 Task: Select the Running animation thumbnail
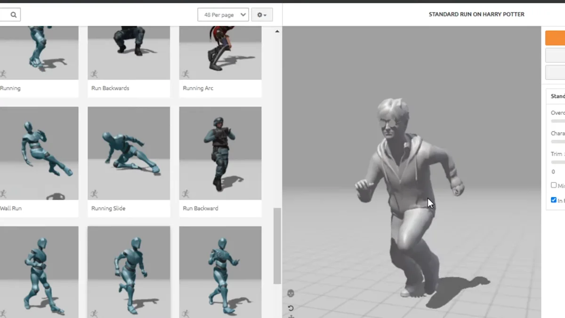pyautogui.click(x=39, y=53)
